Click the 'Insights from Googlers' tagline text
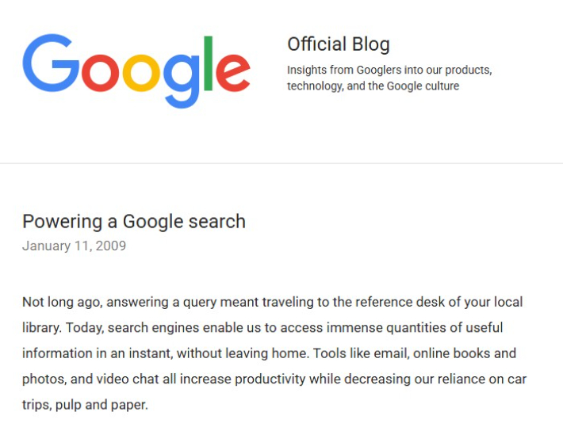This screenshot has width=563, height=431. pos(389,78)
